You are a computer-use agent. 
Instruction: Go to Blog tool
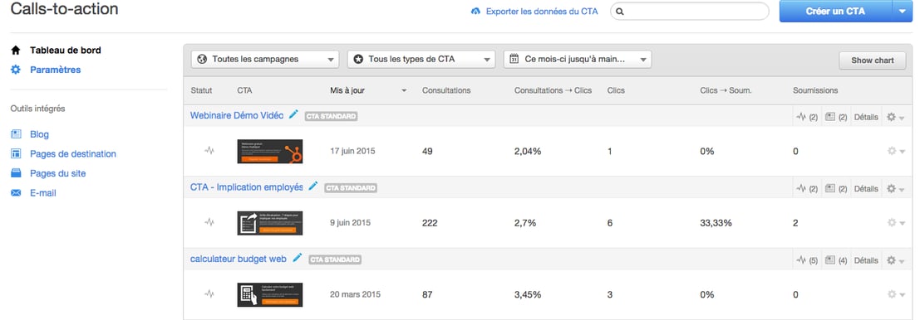[39, 134]
